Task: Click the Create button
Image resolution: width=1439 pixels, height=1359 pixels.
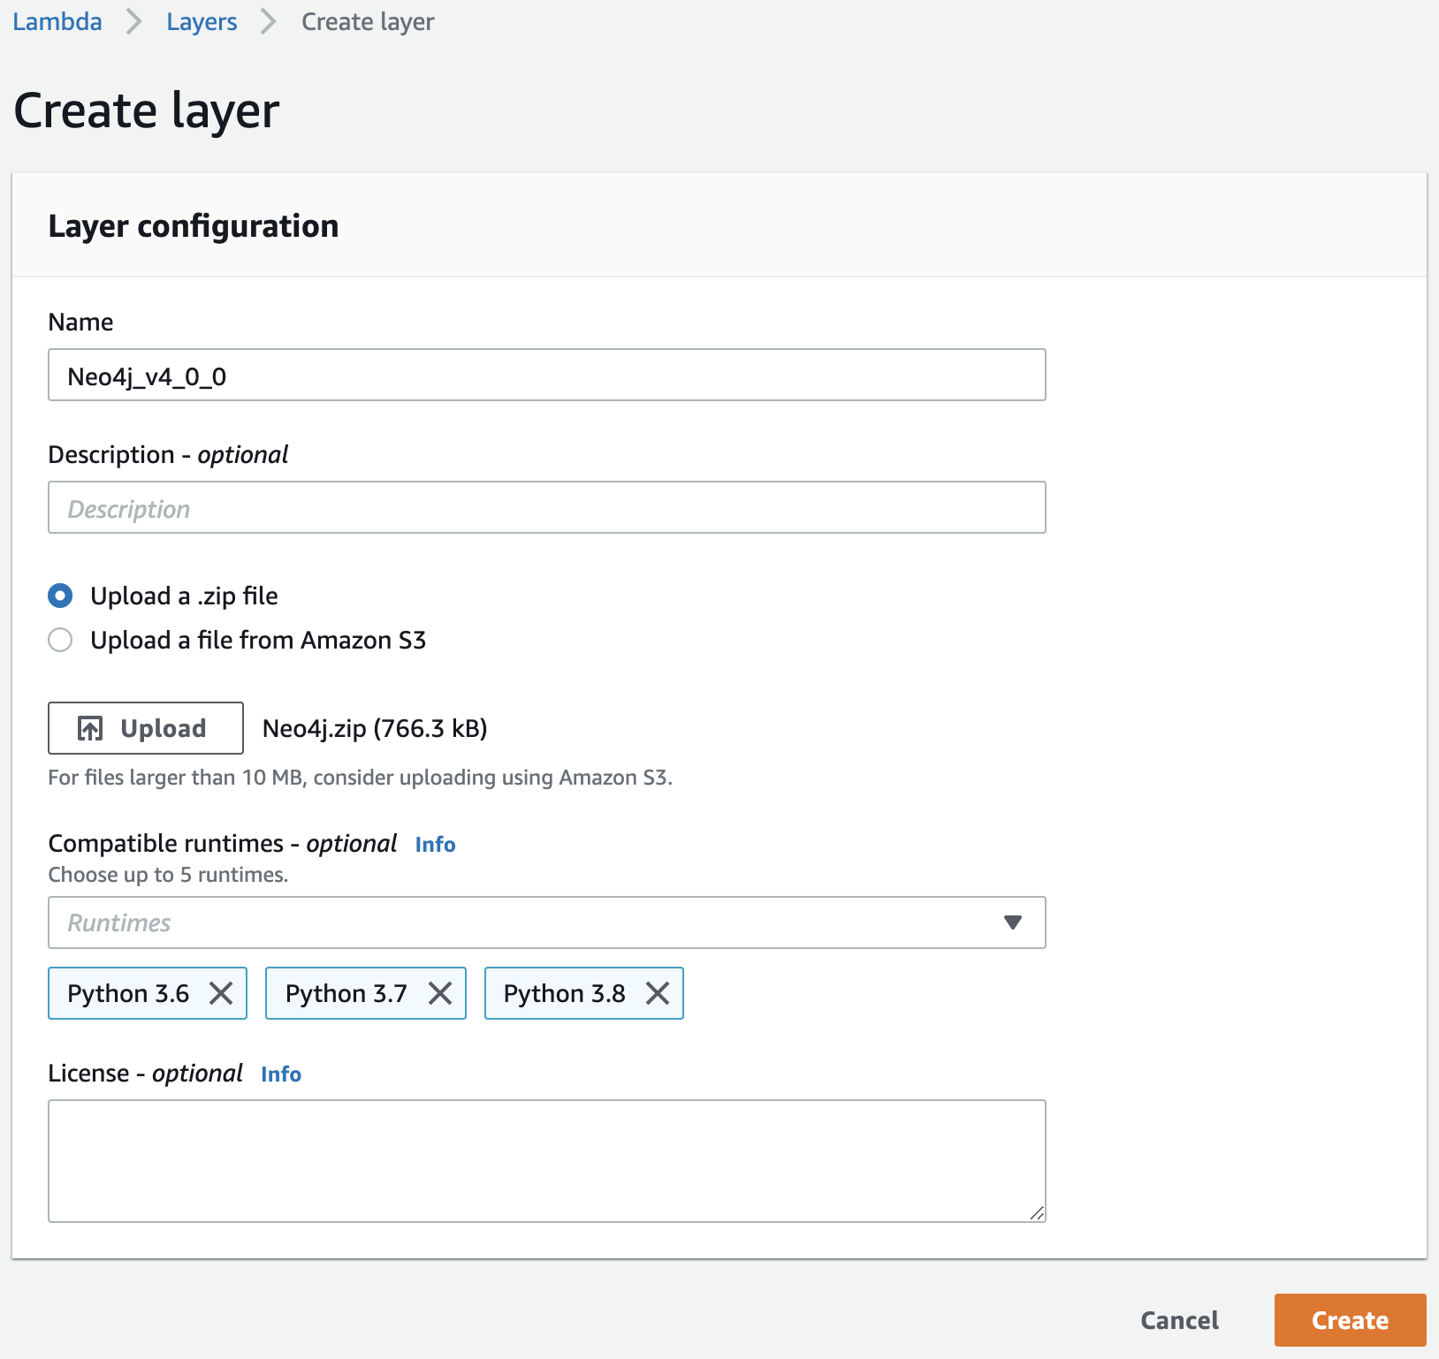Action: tap(1350, 1320)
